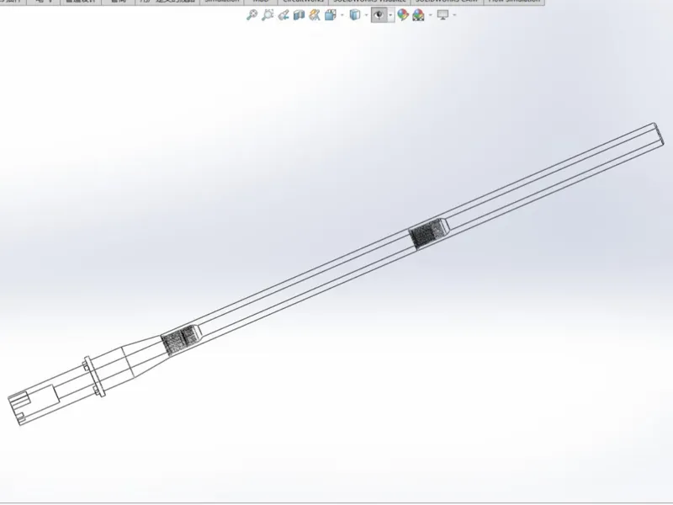Toggle the Hide/Show Items eye button
Viewport: 673px width, 505px height.
(379, 15)
